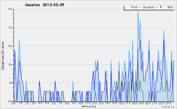Click the 19 h x-axis label
177x109 pixels.
(x=141, y=103)
